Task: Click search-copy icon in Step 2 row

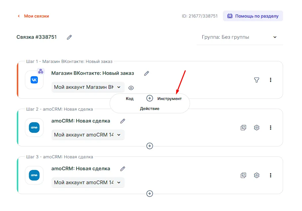Action: tap(243, 128)
